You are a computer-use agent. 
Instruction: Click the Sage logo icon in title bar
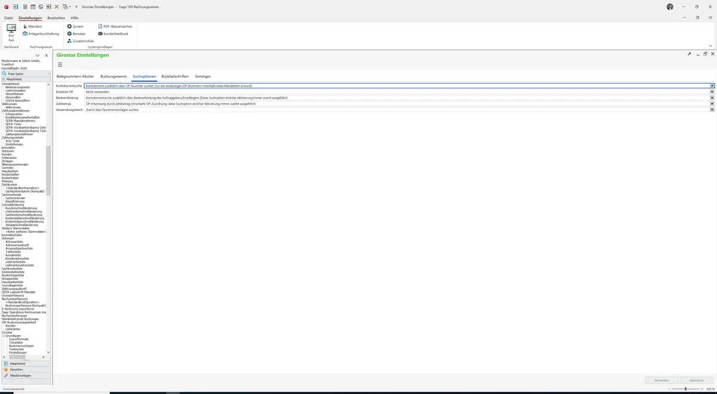[x=6, y=7]
